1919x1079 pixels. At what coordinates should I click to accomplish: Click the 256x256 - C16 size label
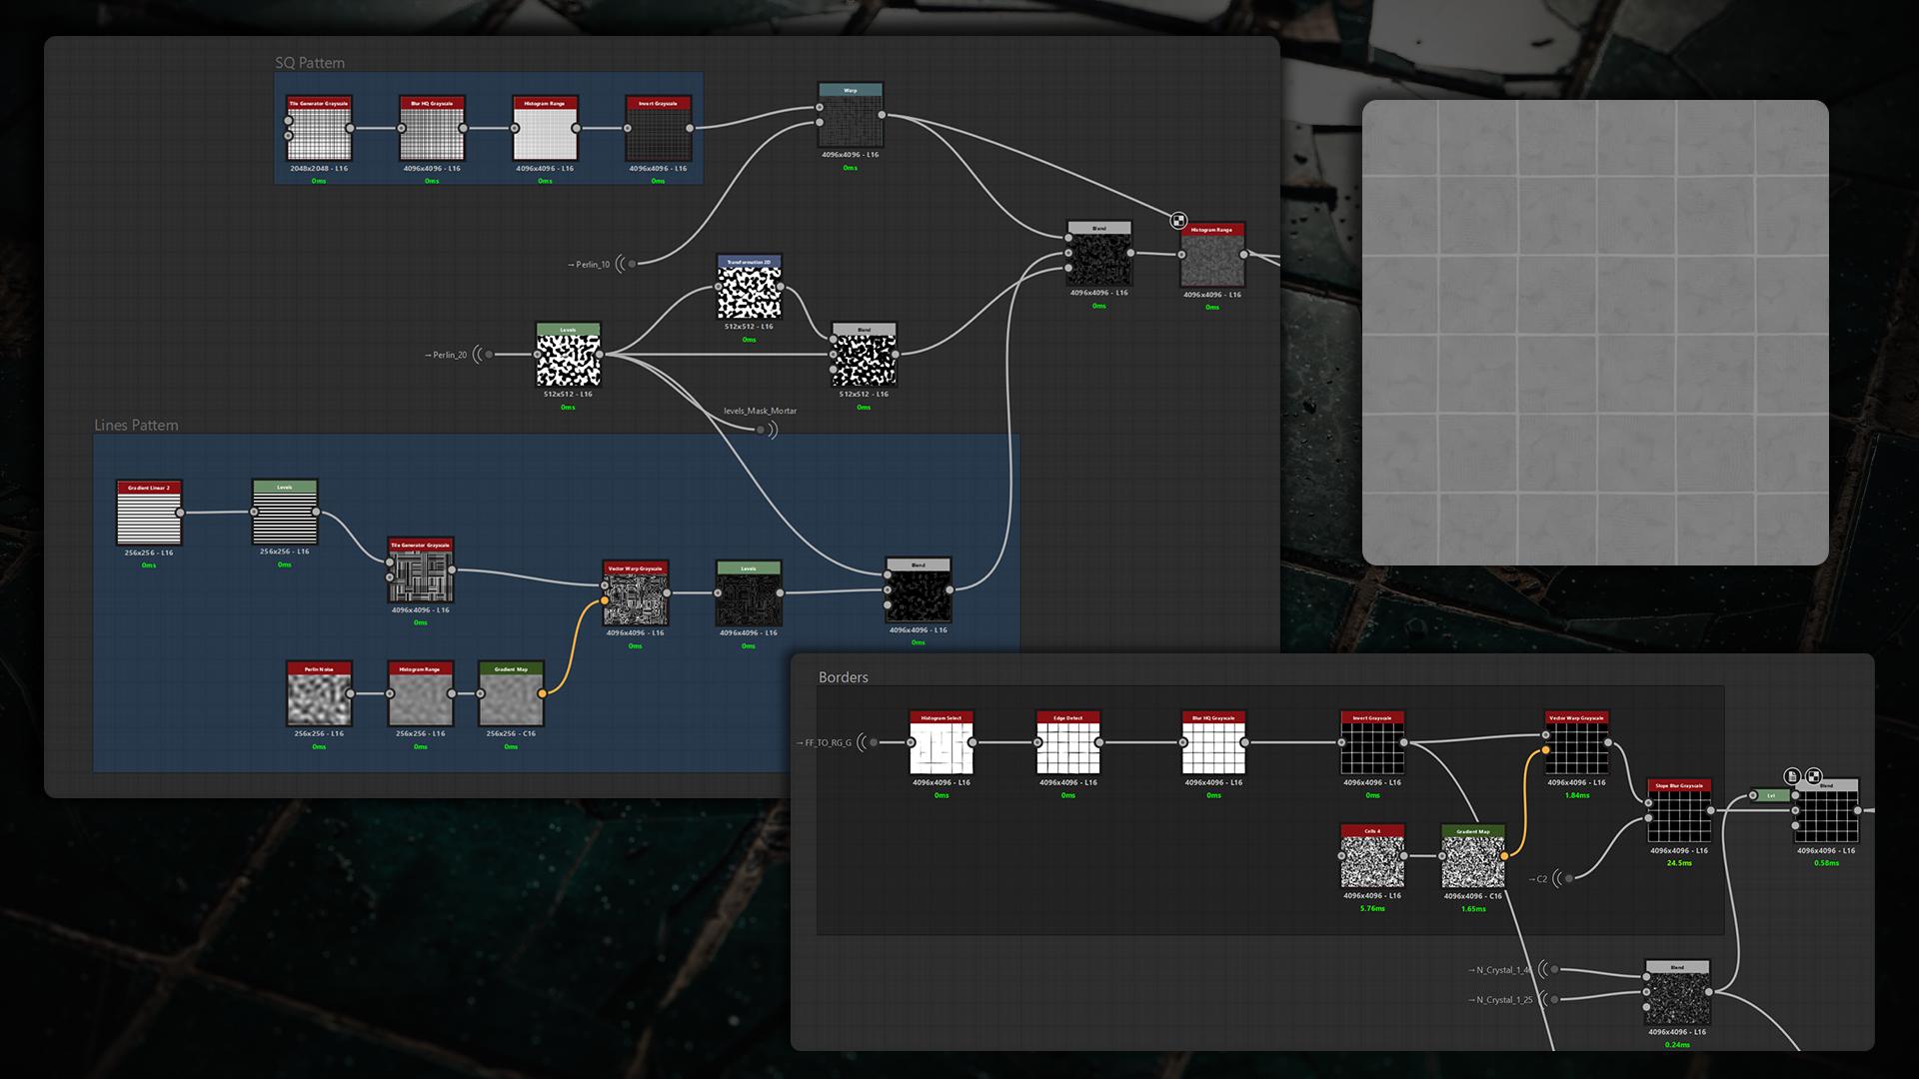(511, 734)
